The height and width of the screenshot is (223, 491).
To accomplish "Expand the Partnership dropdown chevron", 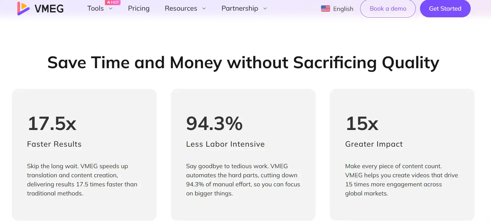I will [265, 8].
